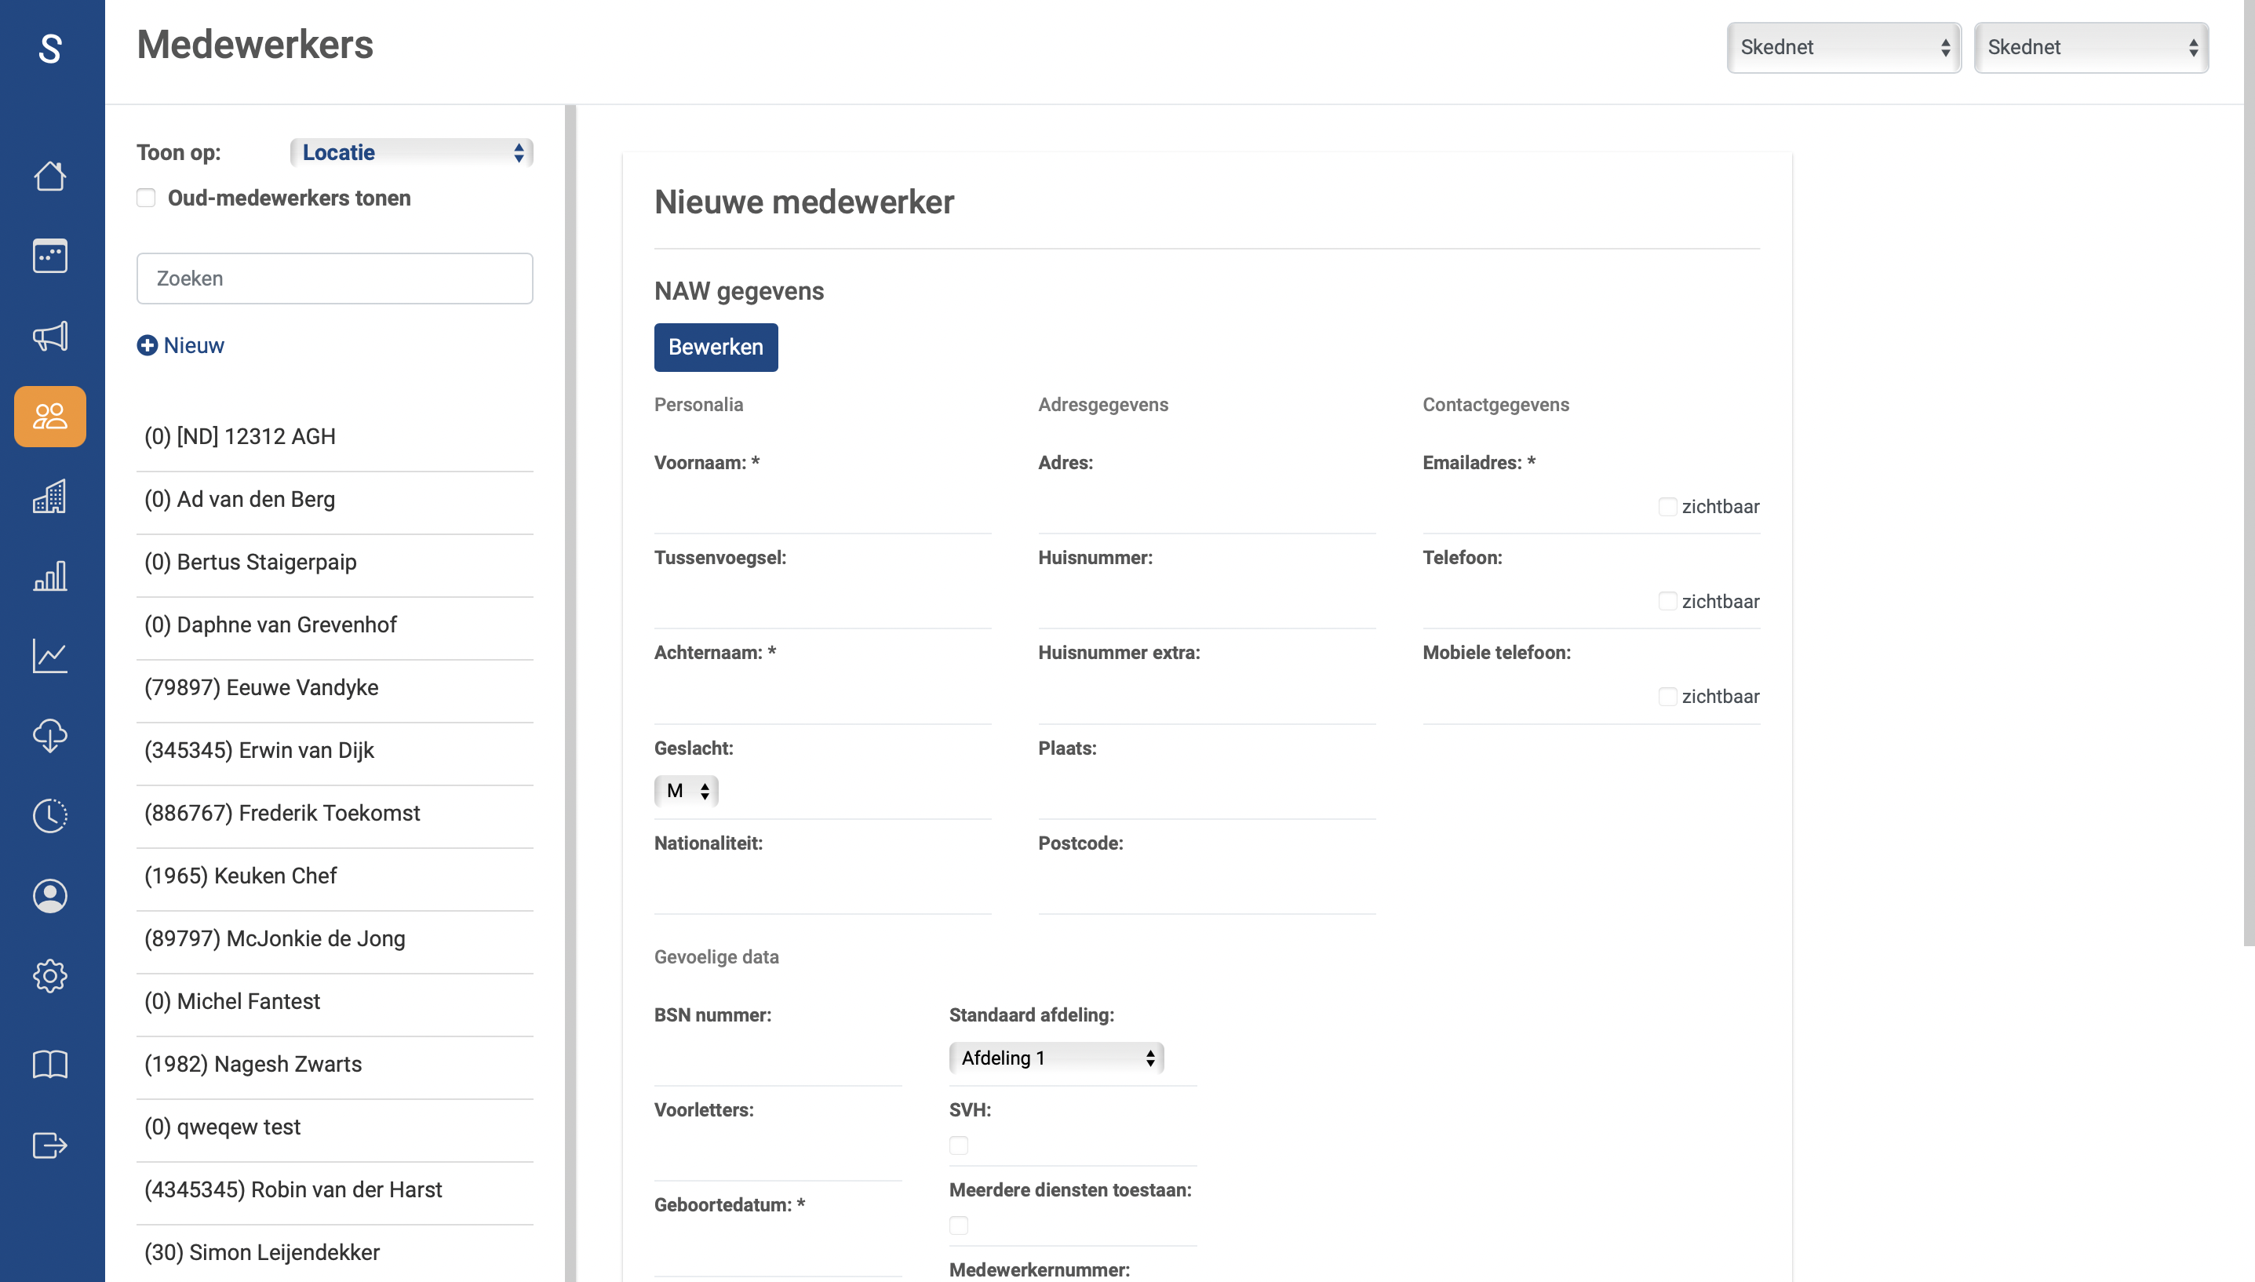Screen dimensions: 2255x1282
Task: Click the logout icon in sidebar
Action: click(50, 1145)
